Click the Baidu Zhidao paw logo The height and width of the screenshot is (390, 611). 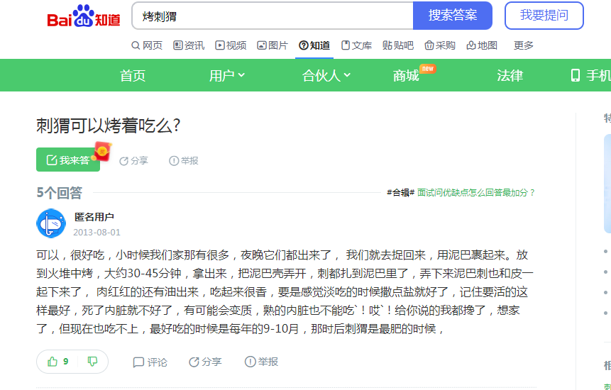pyautogui.click(x=84, y=16)
